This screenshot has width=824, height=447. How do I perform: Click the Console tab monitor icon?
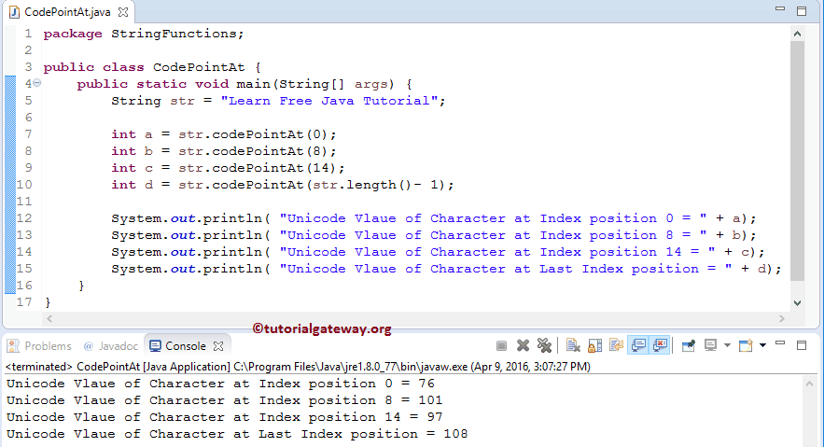click(x=155, y=345)
